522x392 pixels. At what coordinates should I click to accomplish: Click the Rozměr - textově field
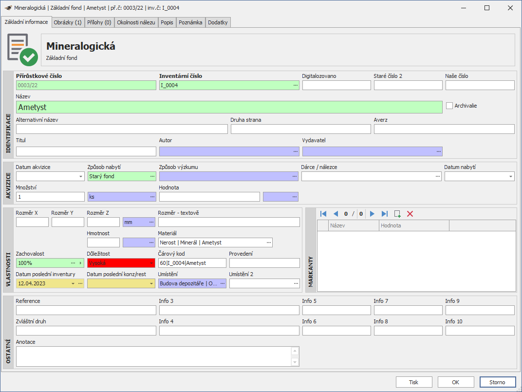click(229, 222)
